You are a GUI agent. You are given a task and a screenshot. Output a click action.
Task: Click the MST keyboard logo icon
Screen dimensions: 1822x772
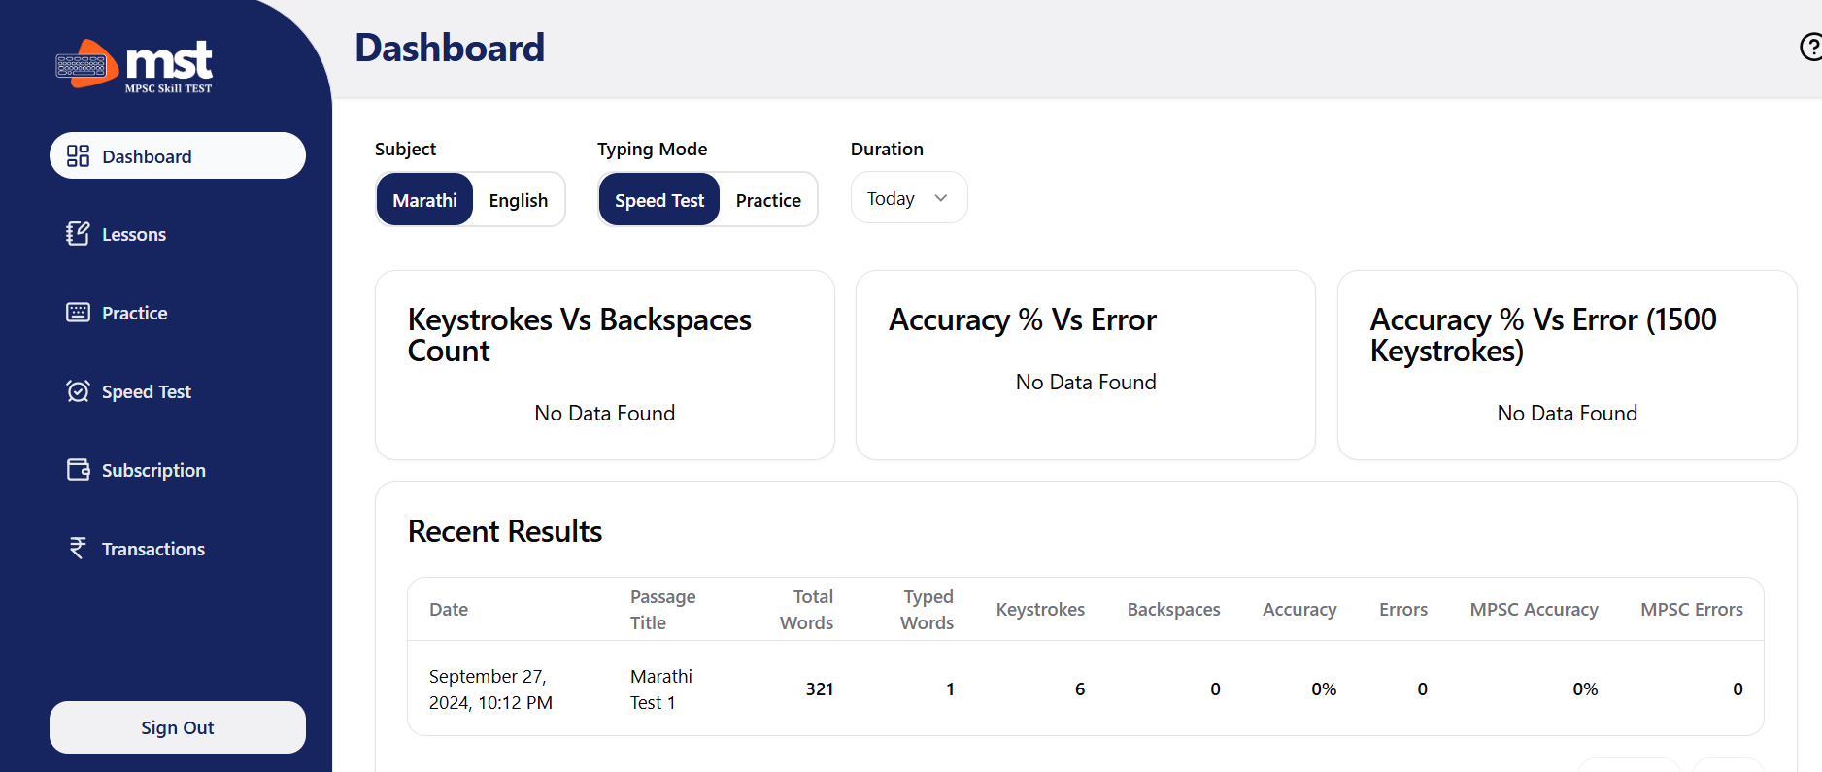[85, 64]
